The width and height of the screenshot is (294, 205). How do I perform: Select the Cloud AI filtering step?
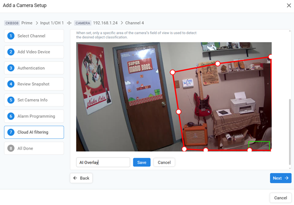pos(34,132)
